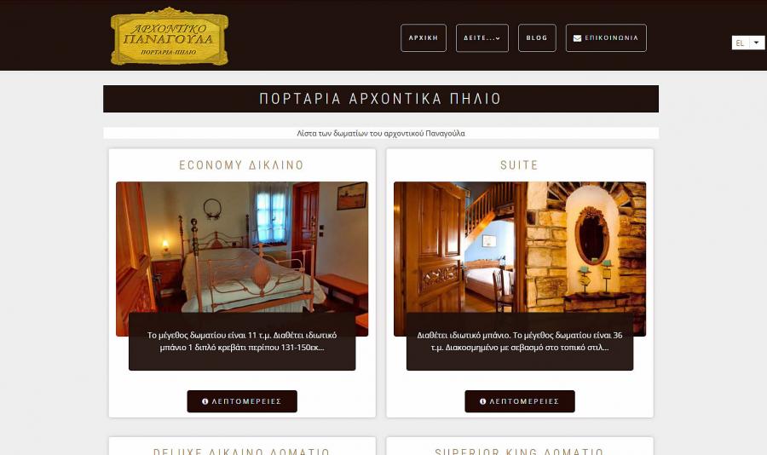The height and width of the screenshot is (455, 767).
Task: Click ΛΕΠΤΟΜΕΡΕΙΕΣ button under Economy Δίκλινο
Action: click(x=242, y=401)
